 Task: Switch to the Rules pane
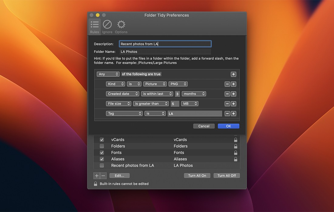click(94, 27)
